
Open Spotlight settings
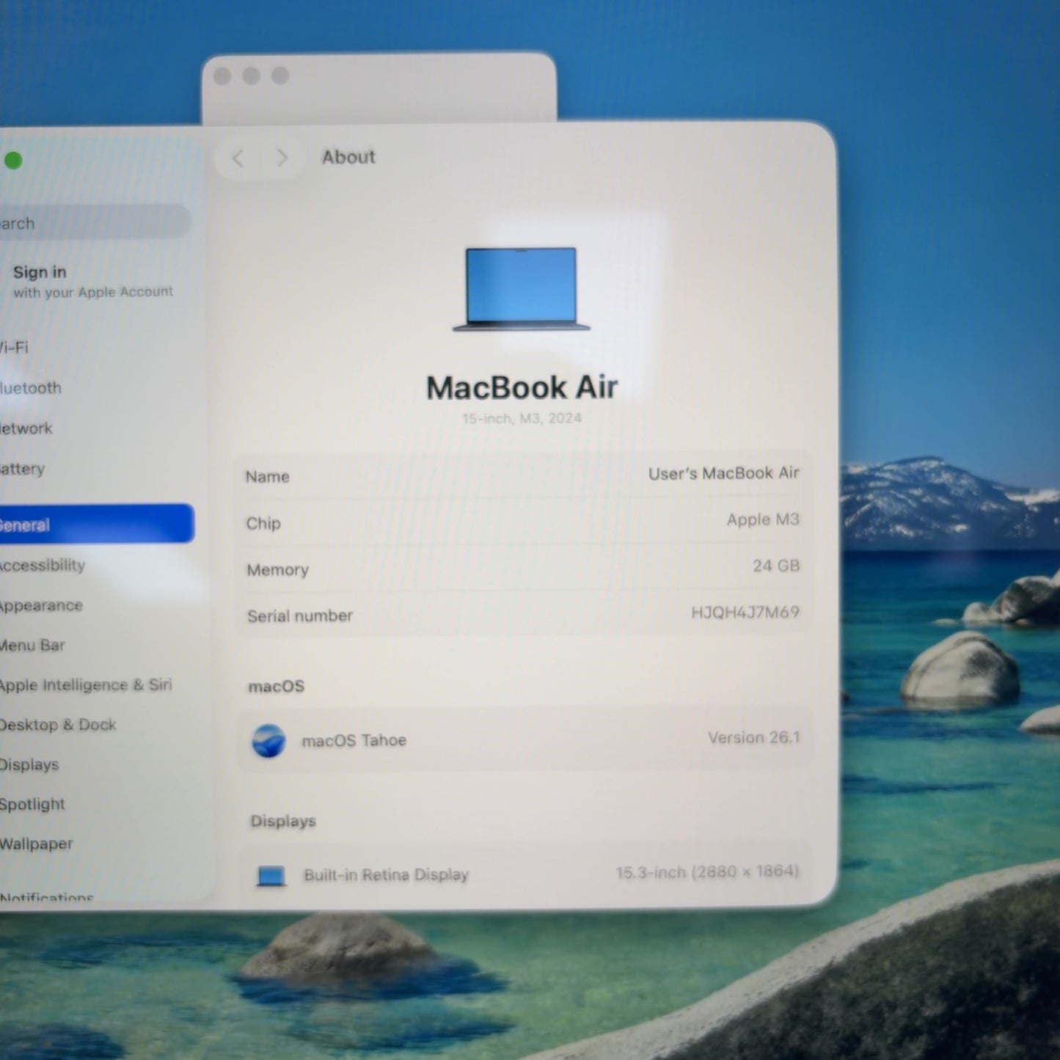tap(32, 804)
